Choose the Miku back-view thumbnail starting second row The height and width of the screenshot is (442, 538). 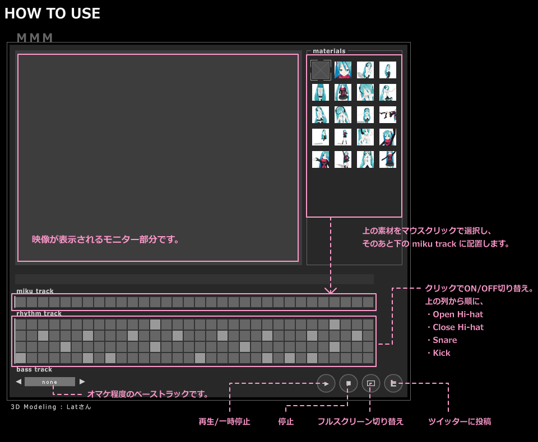(x=321, y=92)
